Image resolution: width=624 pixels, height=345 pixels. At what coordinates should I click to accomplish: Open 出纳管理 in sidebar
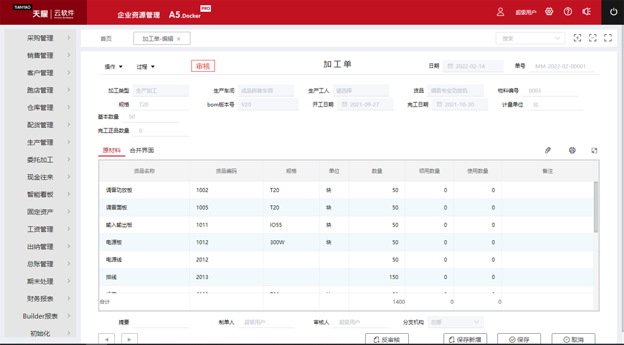click(x=40, y=246)
